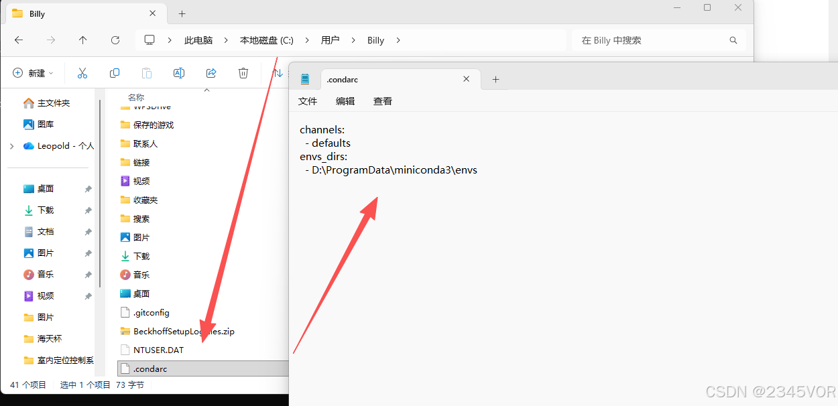Image resolution: width=838 pixels, height=406 pixels.
Task: Click 此电脑 in the address breadcrumb
Action: click(198, 40)
